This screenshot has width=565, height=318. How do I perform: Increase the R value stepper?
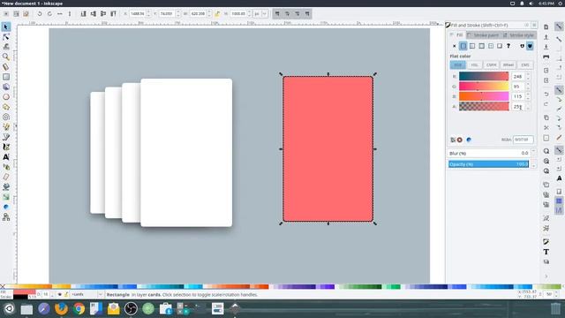[x=528, y=74]
